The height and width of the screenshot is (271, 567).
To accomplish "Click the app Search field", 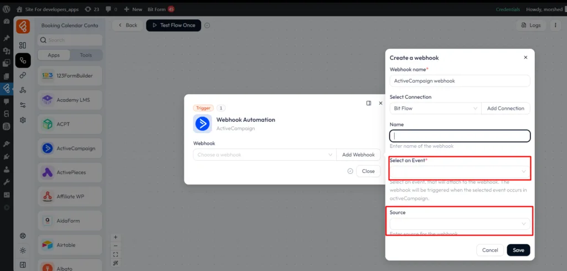I will [70, 40].
